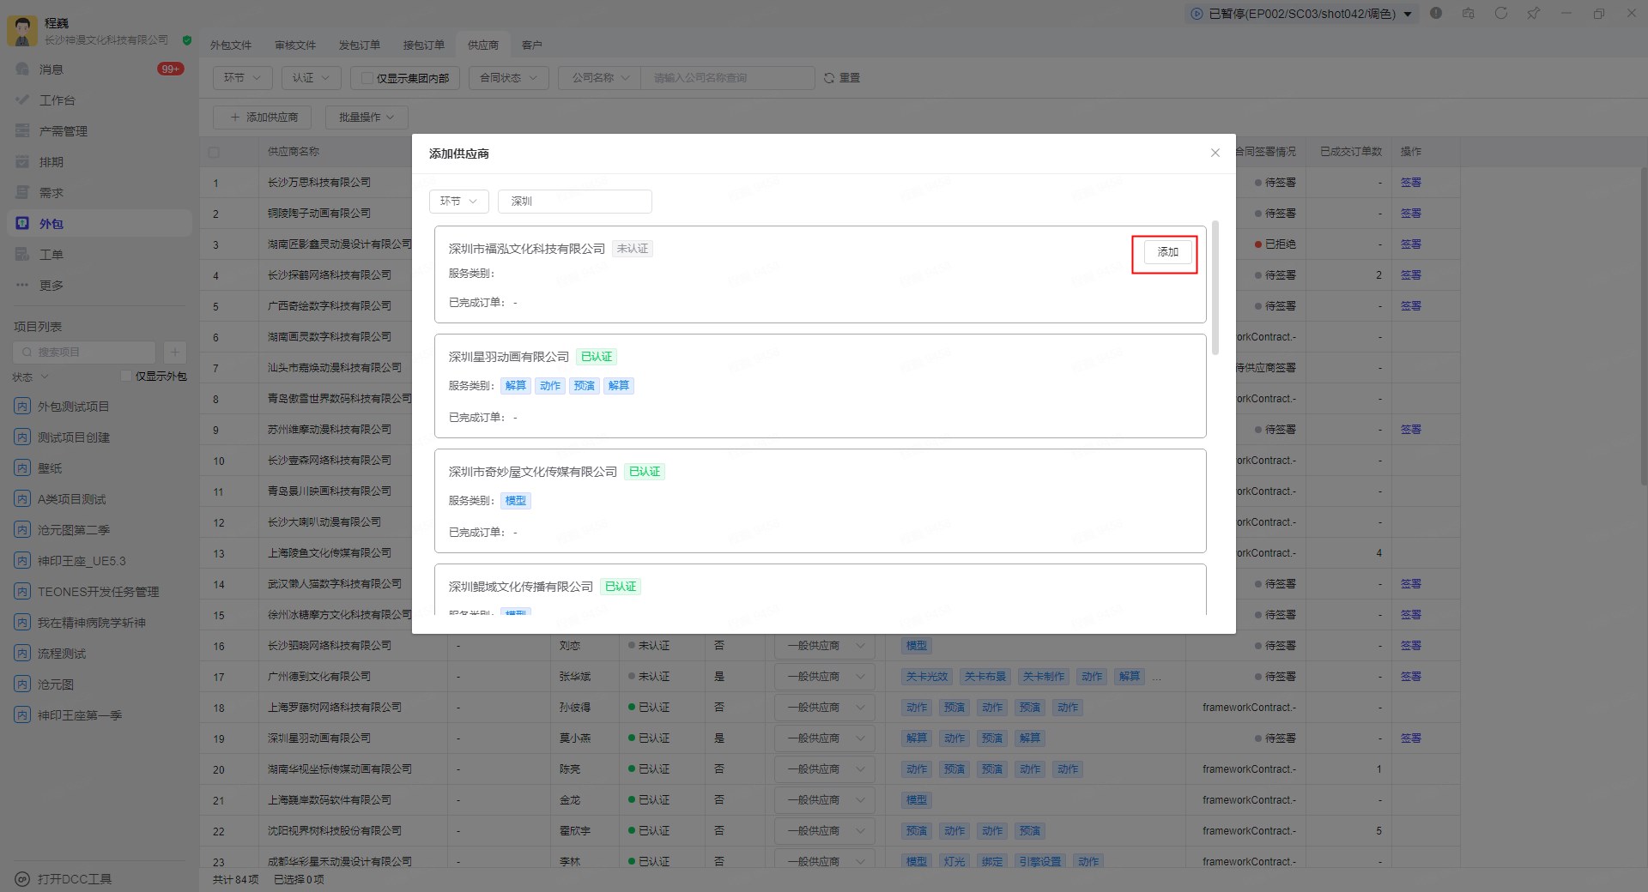
Task: Open the 消息 messages icon in sidebar
Action: point(23,69)
